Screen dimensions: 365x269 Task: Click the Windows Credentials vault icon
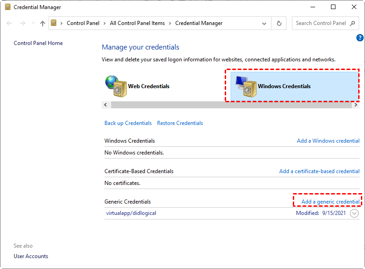245,85
